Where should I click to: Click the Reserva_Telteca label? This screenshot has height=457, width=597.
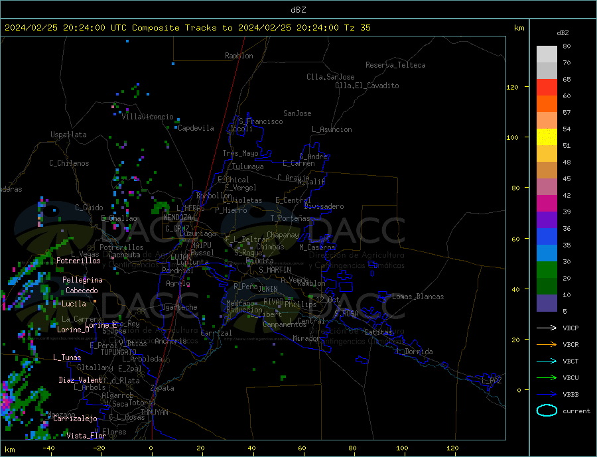(395, 65)
